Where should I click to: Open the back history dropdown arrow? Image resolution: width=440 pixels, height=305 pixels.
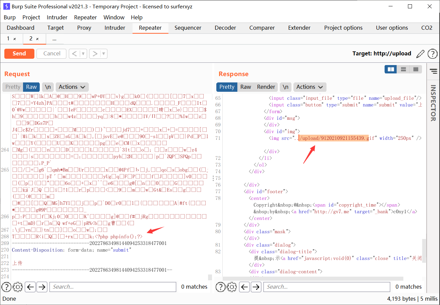pyautogui.click(x=83, y=53)
